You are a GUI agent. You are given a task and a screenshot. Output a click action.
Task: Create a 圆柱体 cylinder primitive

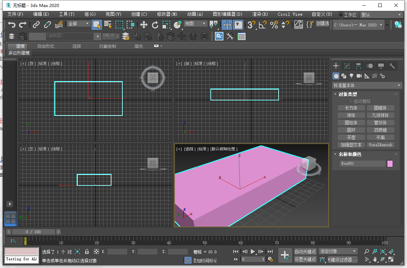click(351, 123)
